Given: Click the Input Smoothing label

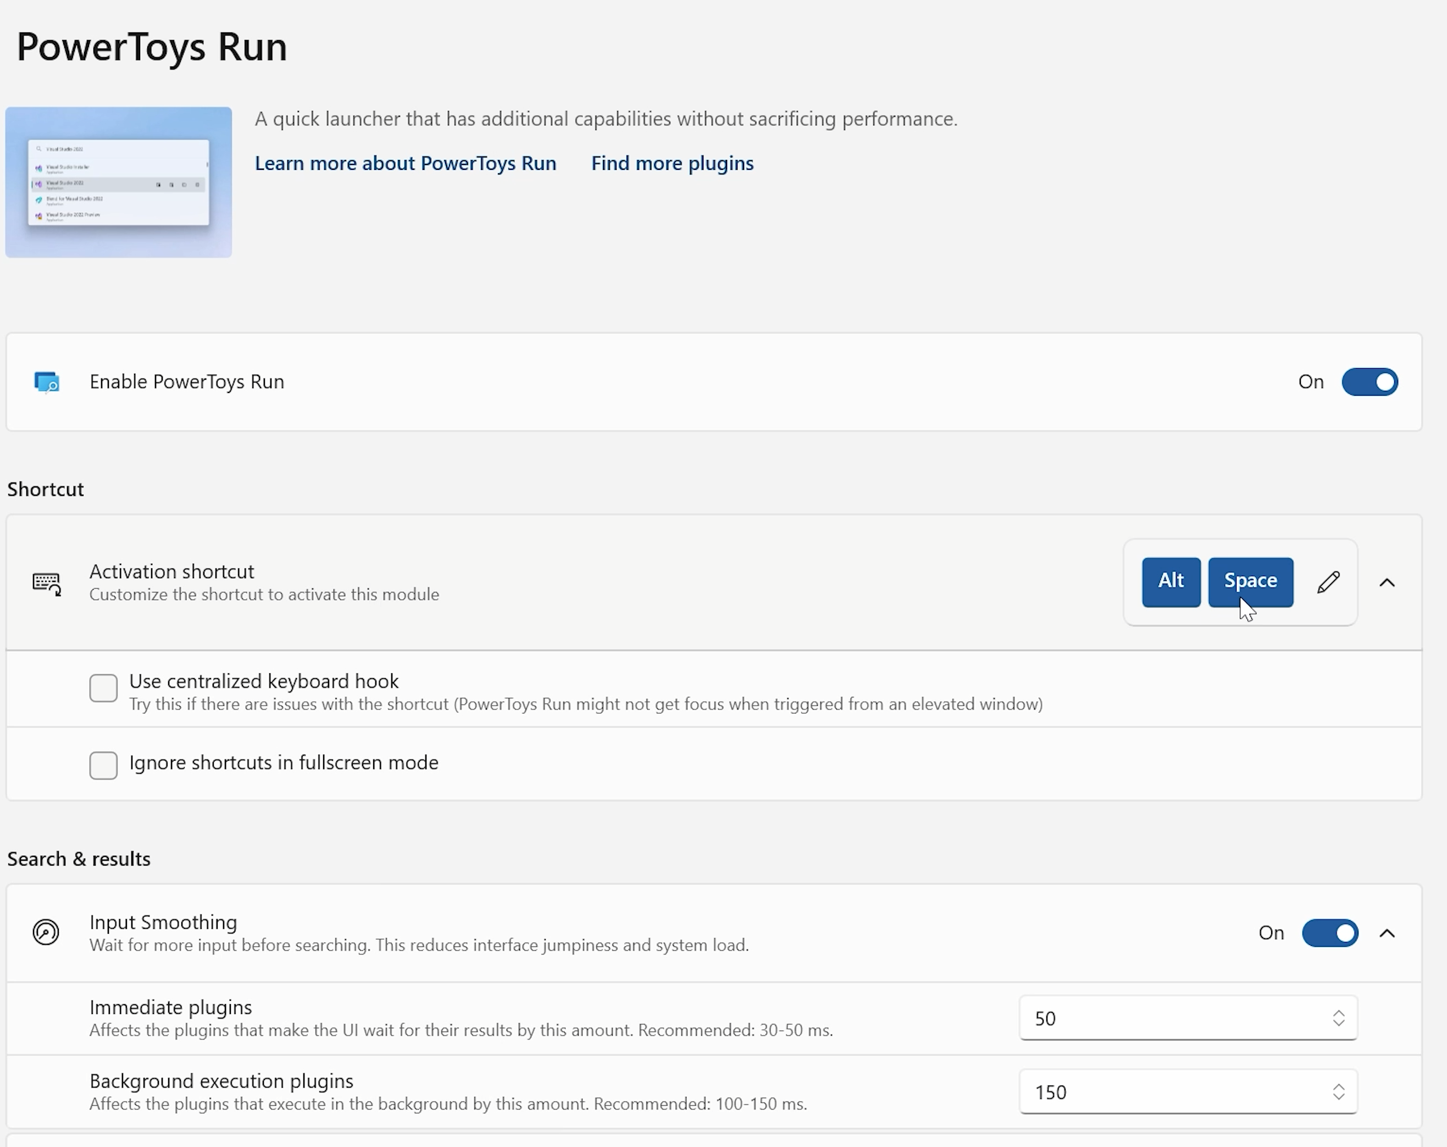Looking at the screenshot, I should [163, 922].
